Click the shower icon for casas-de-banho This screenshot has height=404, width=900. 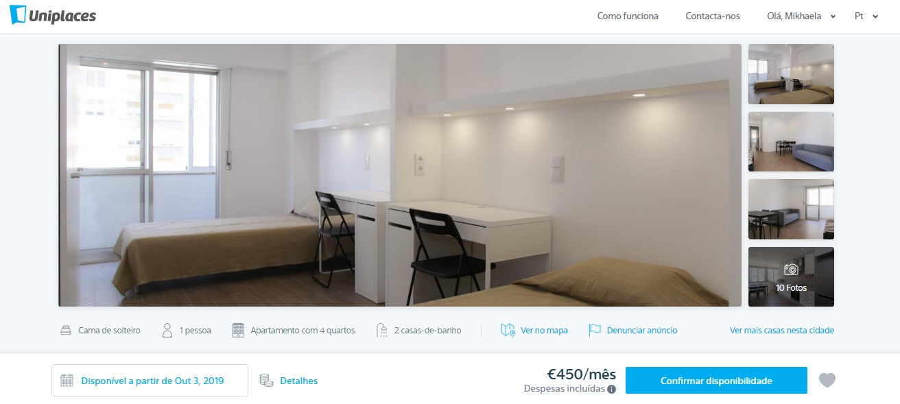click(382, 330)
